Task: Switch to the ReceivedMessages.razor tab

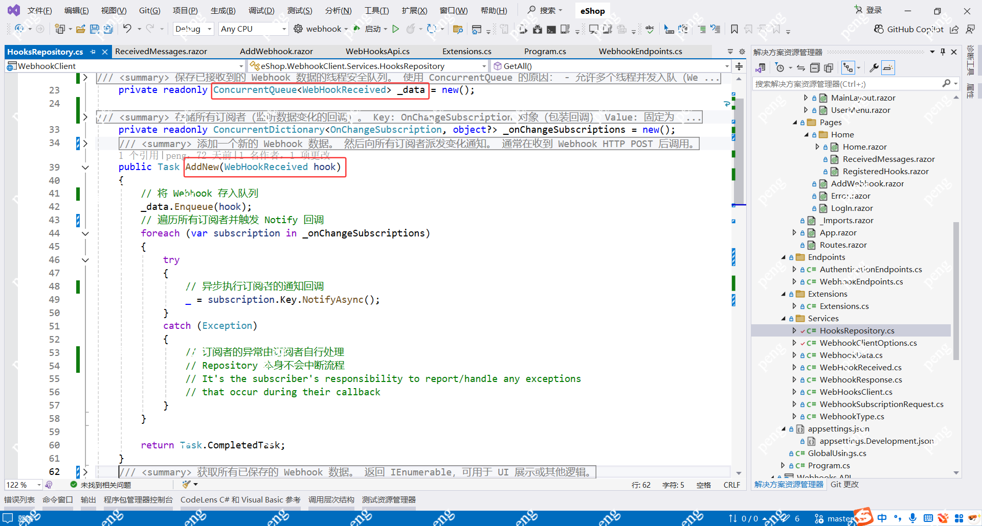Action: tap(161, 52)
